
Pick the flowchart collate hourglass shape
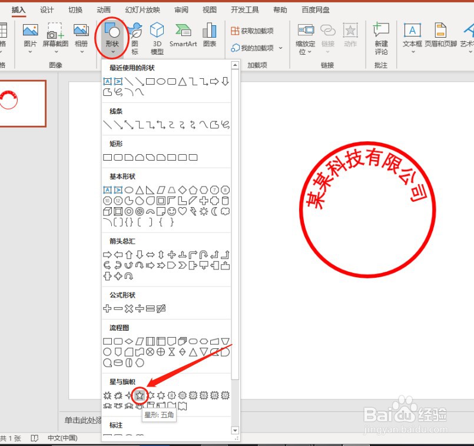(172, 352)
